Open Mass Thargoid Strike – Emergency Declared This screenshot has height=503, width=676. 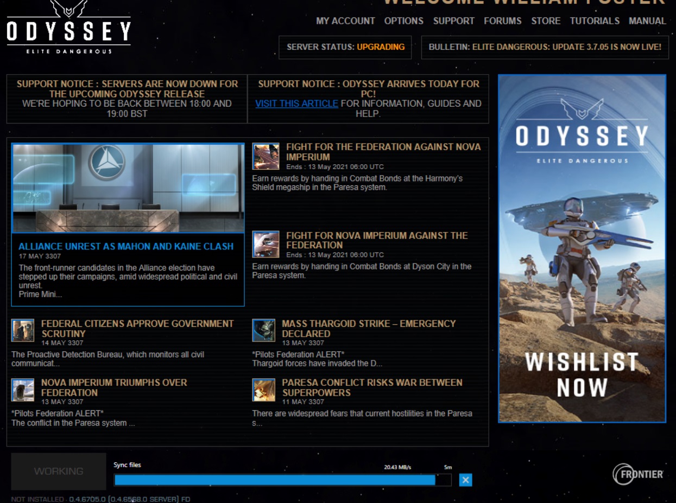(369, 328)
